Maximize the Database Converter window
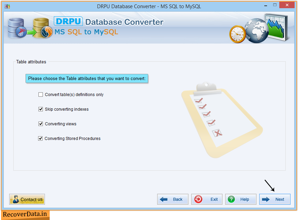Image resolution: width=298 pixels, height=220 pixels. [x=275, y=5]
